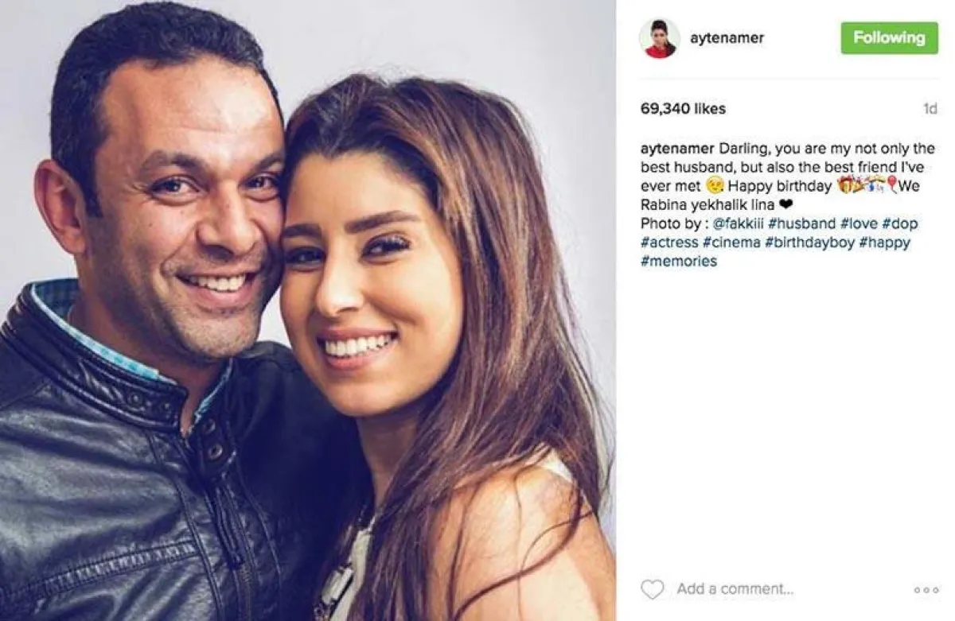This screenshot has height=621, width=955.
Task: Toggle the green Following button
Action: (889, 38)
